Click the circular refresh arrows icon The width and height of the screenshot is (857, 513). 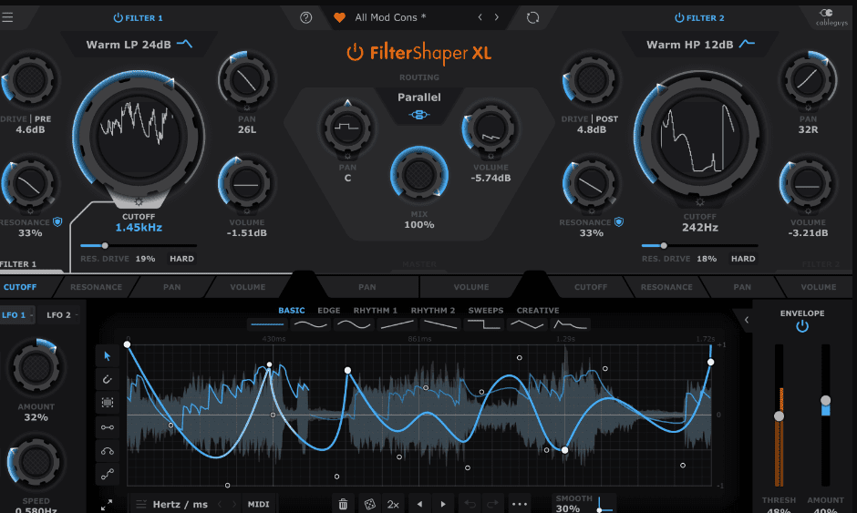533,17
